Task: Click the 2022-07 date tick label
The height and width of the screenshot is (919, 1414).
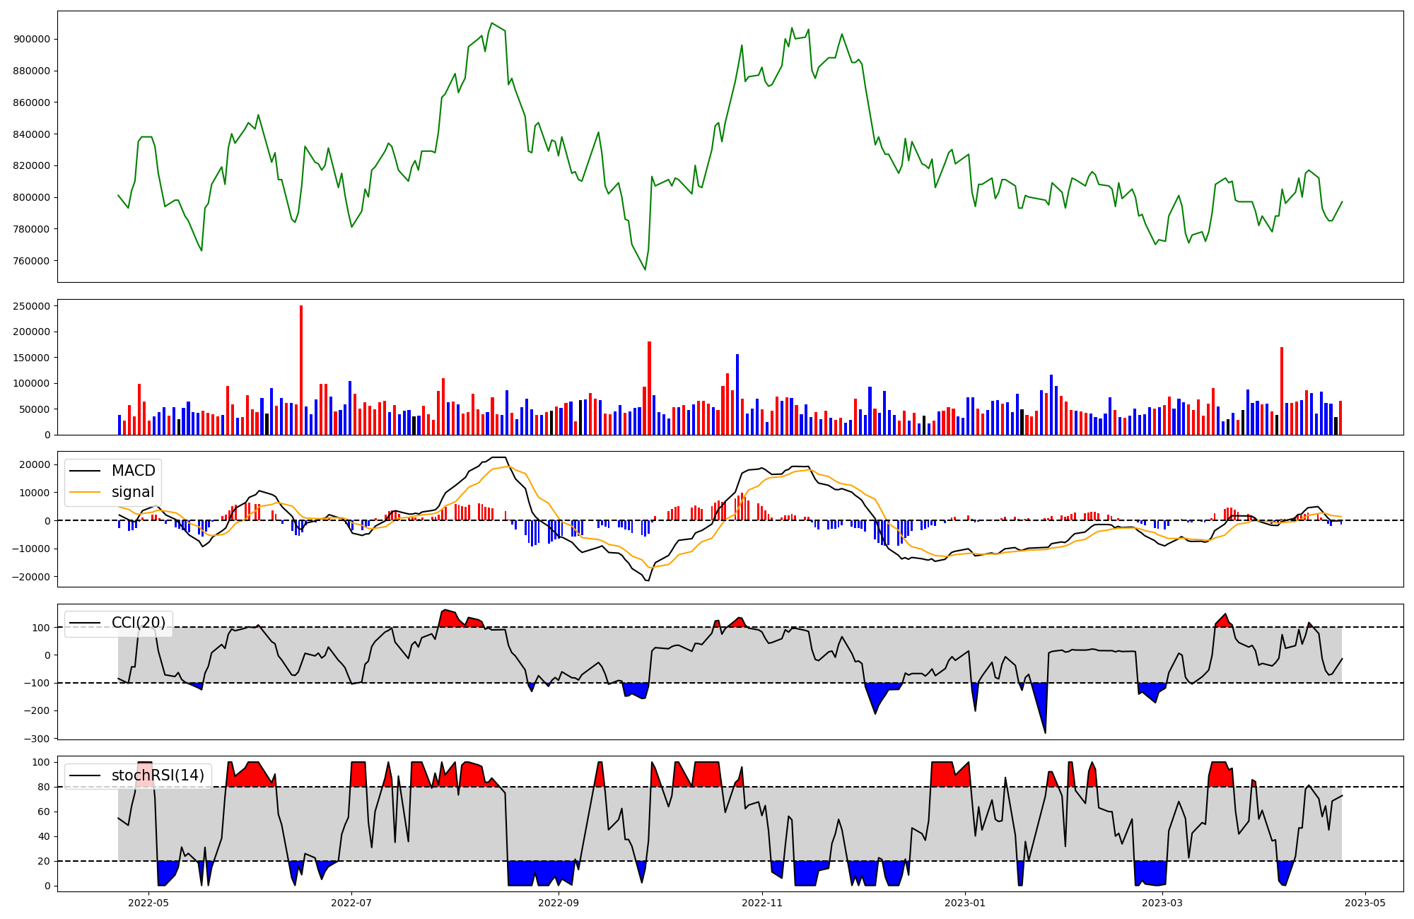Action: [x=351, y=903]
